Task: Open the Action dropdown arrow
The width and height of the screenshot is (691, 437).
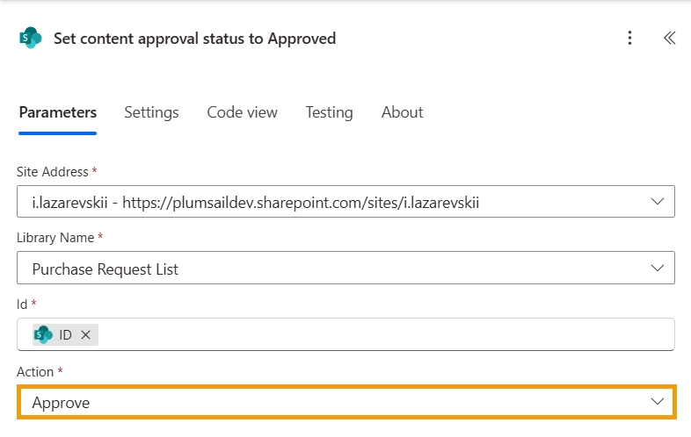Action: [x=657, y=402]
